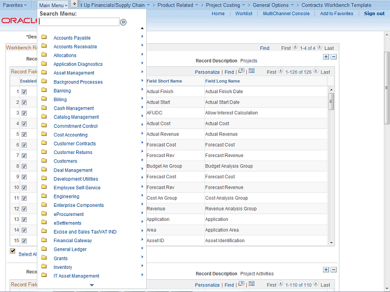The height and width of the screenshot is (292, 390).
Task: Click the Search Menu text field
Action: 79,22
